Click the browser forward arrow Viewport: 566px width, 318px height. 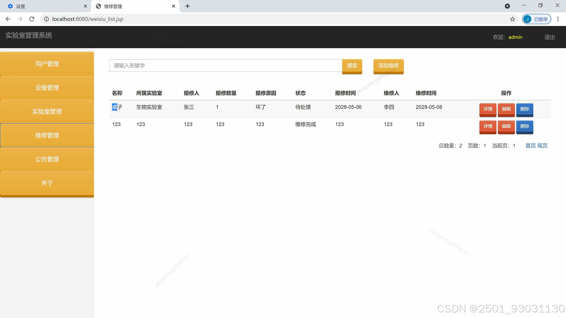point(20,19)
